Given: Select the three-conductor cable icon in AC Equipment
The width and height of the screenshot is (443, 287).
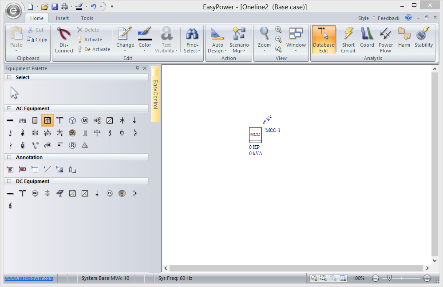Looking at the screenshot, I should [72, 133].
